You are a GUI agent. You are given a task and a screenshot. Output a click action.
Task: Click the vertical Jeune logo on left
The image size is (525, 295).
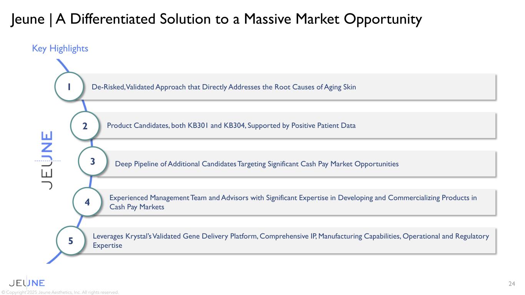pyautogui.click(x=47, y=160)
